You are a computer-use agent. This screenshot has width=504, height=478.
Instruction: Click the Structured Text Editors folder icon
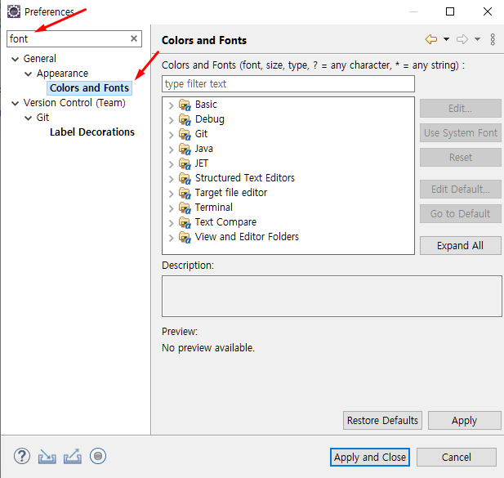(x=185, y=178)
